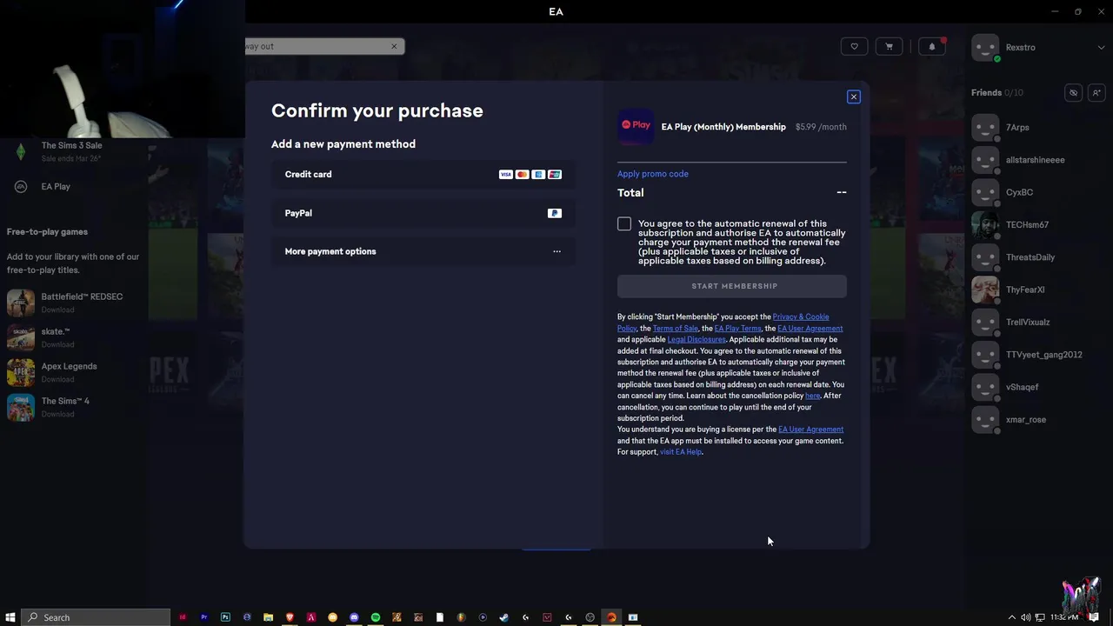
Task: Click the PayPal logo icon
Action: click(x=555, y=213)
